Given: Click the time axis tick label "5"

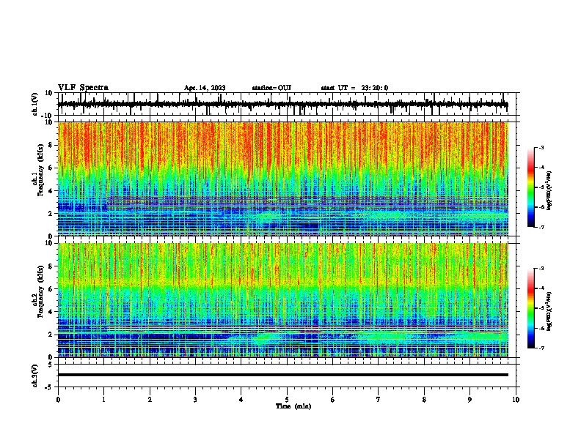Looking at the screenshot, I should 287,400.
